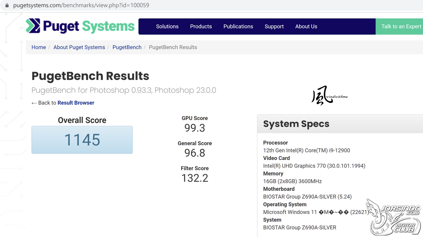Go back to Result Browser link
The width and height of the screenshot is (423, 237).
(x=76, y=103)
